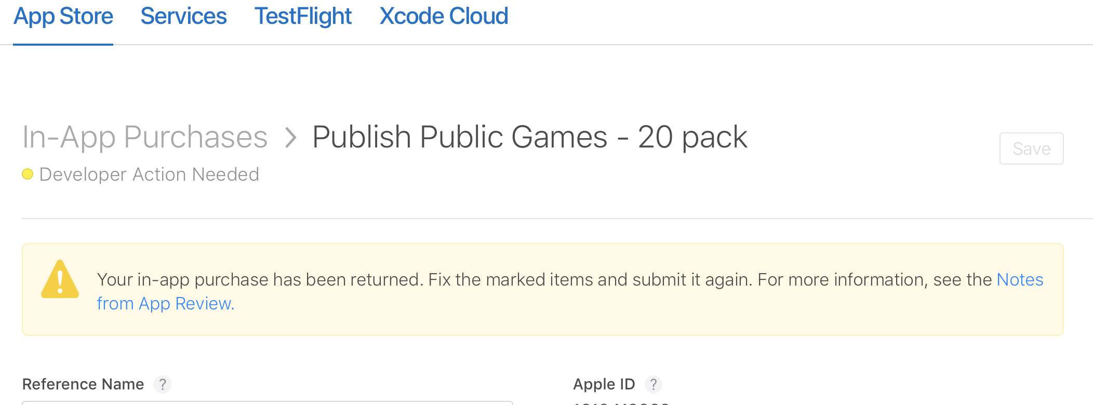The width and height of the screenshot is (1093, 405).
Task: Click the Apple ID label
Action: (x=604, y=384)
